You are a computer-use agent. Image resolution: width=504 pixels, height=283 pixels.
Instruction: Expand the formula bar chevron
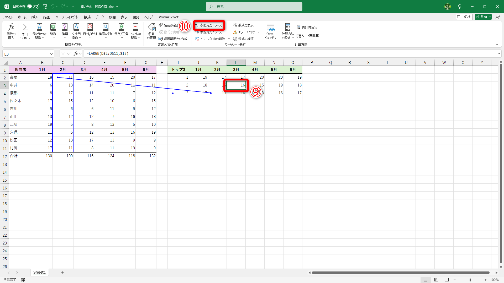coord(499,53)
